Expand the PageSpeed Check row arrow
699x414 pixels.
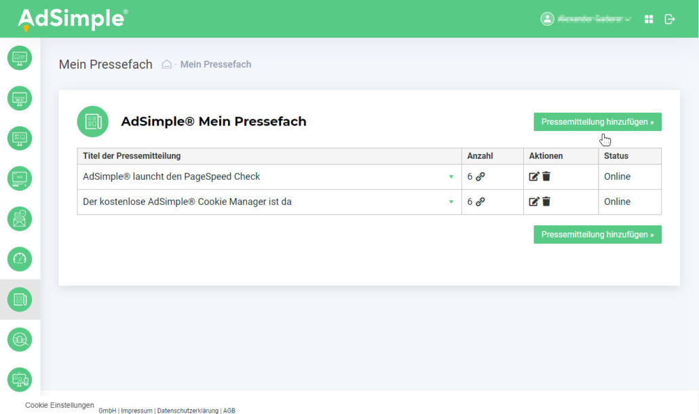pos(451,176)
